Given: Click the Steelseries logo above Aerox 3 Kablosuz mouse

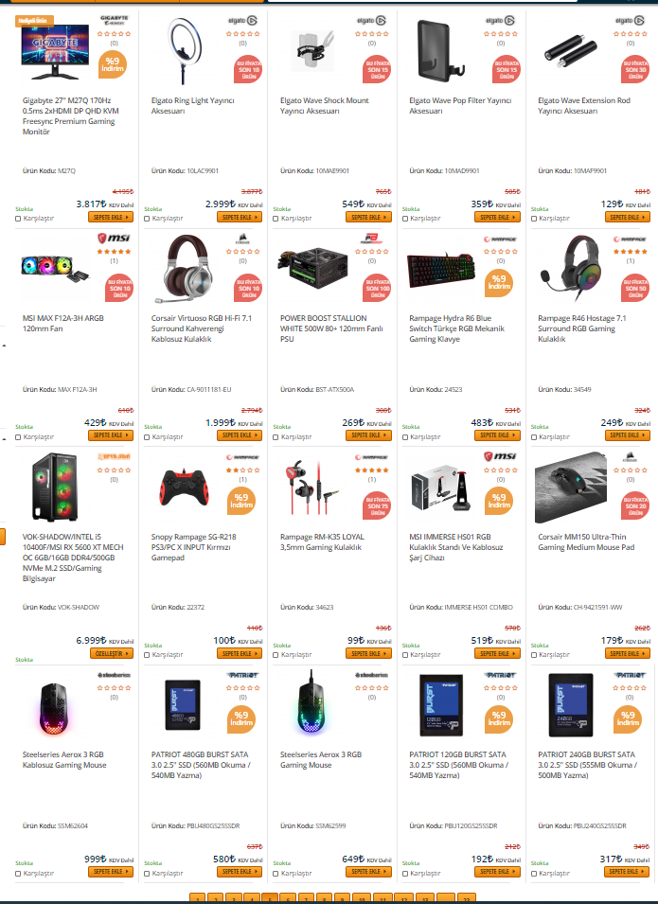Looking at the screenshot, I should tap(114, 675).
